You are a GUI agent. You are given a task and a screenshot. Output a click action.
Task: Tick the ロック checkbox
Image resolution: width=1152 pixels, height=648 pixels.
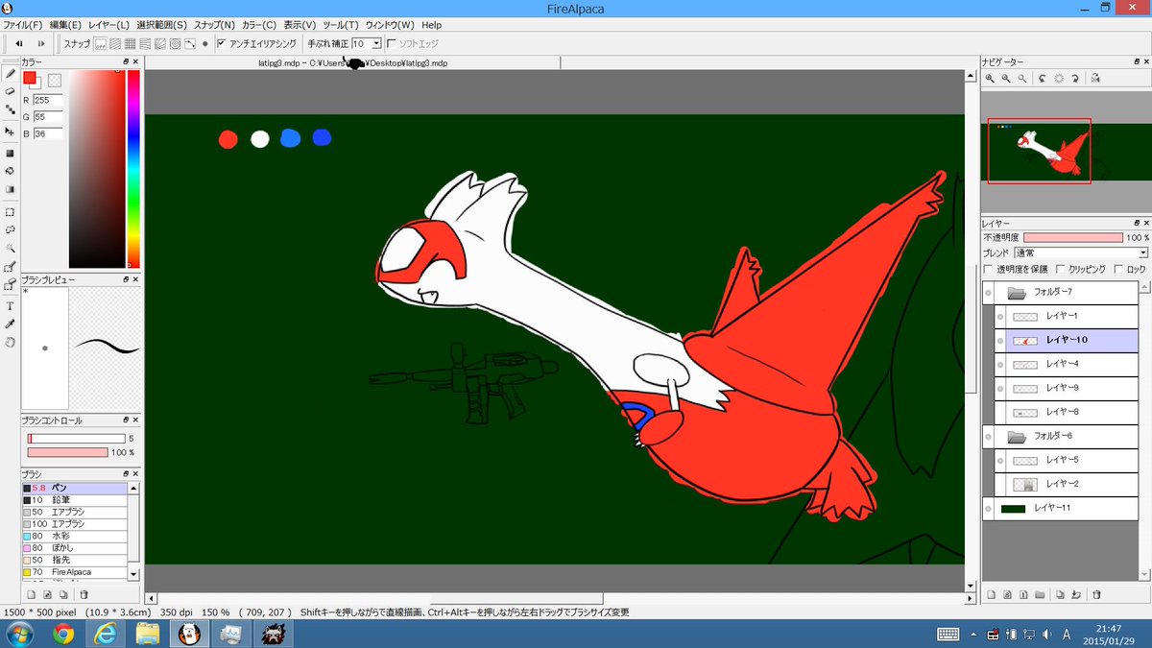[1117, 270]
